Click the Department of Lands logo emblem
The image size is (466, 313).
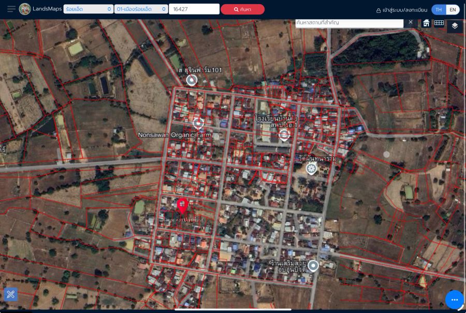[25, 9]
